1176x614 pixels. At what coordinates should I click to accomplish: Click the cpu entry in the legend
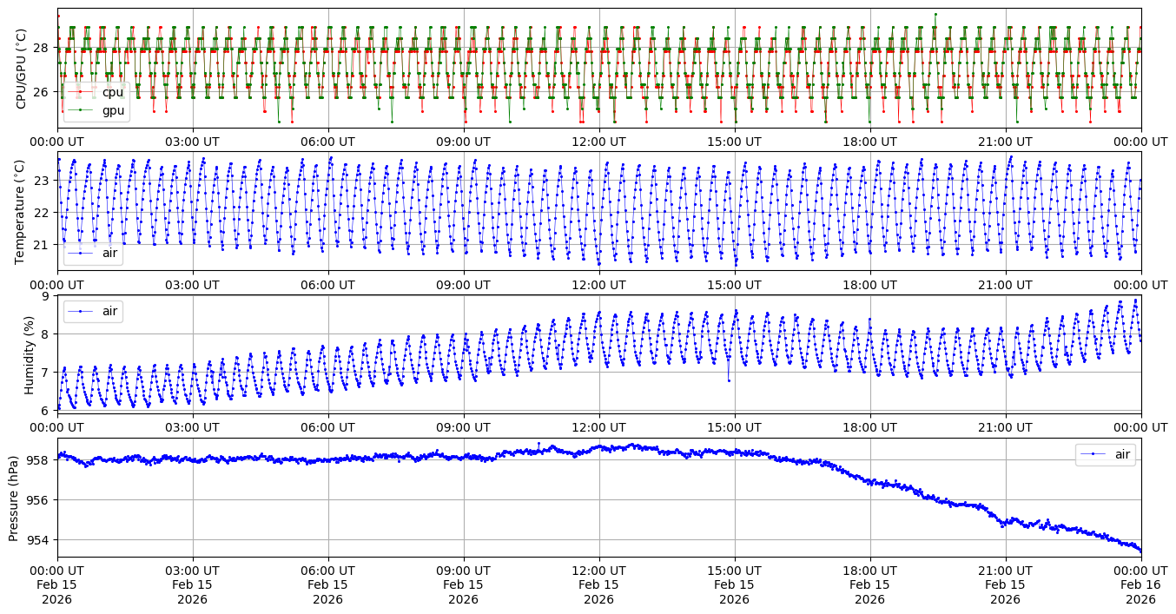pyautogui.click(x=112, y=93)
